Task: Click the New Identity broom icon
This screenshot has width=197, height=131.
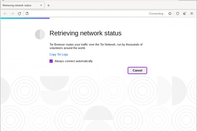Action: (x=185, y=14)
